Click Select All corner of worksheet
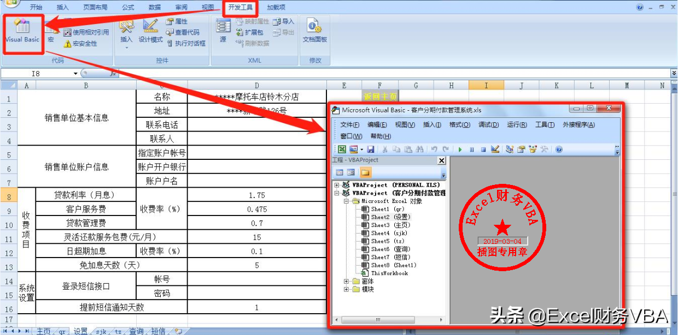Viewport: 678px width, 335px height. pos(9,85)
